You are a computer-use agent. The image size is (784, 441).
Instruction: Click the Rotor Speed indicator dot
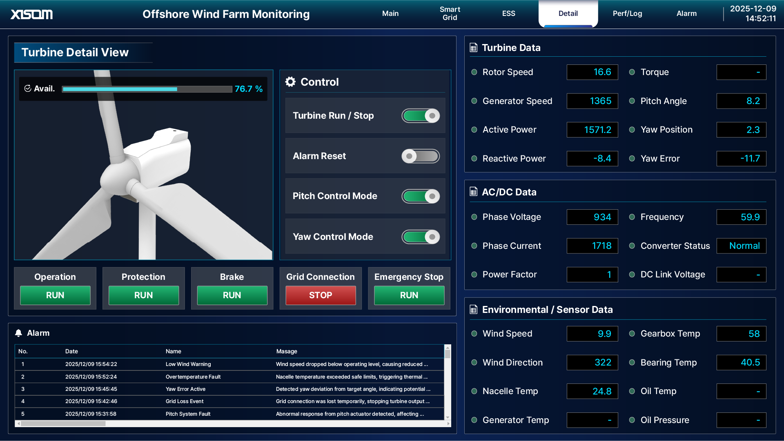[474, 72]
